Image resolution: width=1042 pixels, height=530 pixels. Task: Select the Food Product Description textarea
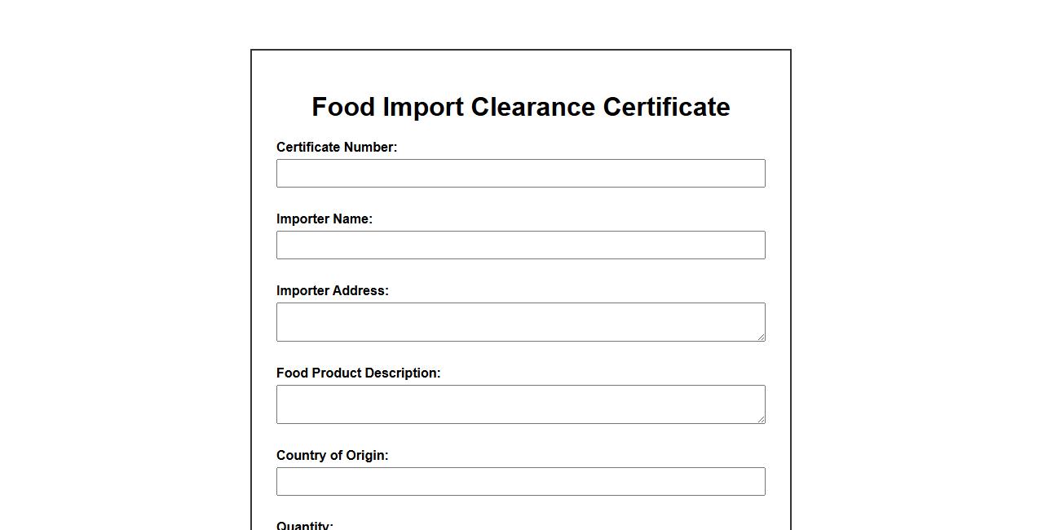(520, 404)
